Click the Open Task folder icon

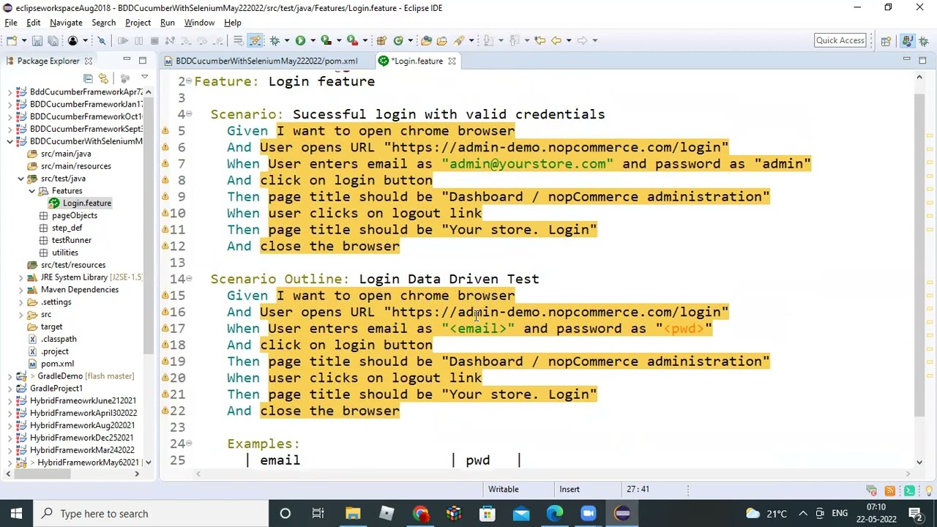pos(442,40)
